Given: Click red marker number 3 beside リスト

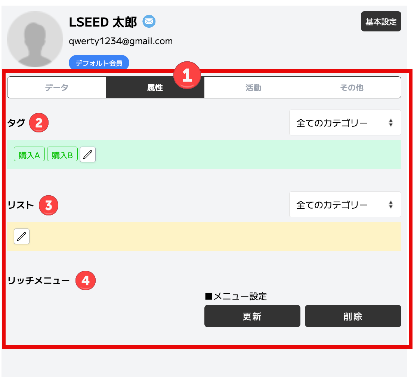Looking at the screenshot, I should pyautogui.click(x=49, y=205).
